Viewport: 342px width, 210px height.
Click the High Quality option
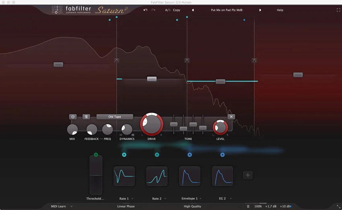[x=192, y=206]
